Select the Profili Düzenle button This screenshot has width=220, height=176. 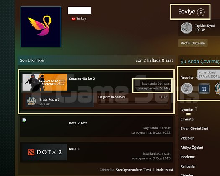(193, 43)
